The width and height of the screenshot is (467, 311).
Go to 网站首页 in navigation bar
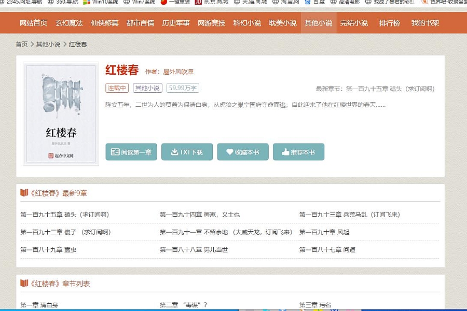[33, 23]
